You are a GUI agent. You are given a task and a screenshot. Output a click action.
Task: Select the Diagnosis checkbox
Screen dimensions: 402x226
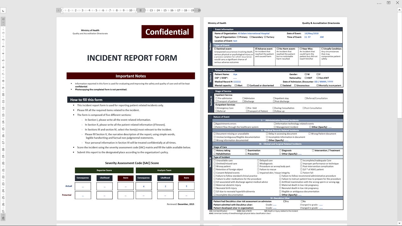[x=280, y=150]
